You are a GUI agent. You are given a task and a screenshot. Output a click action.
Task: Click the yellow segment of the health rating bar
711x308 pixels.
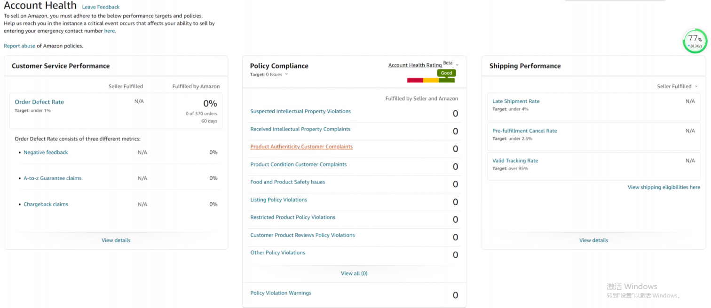[x=431, y=80]
